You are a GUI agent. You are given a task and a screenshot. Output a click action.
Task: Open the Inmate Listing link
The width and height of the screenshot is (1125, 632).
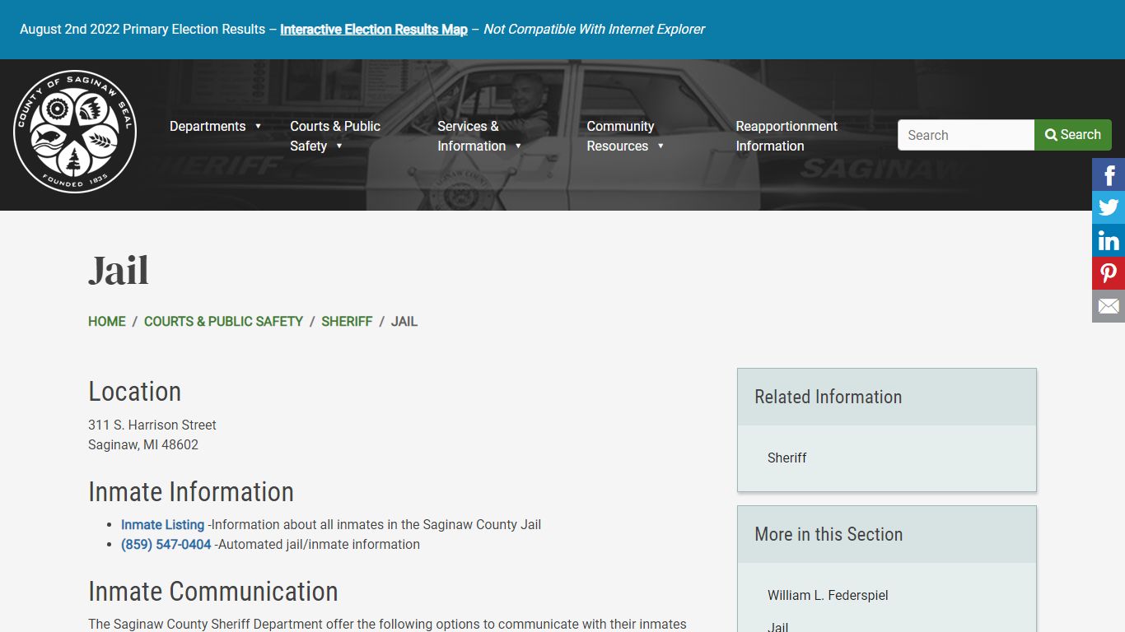point(162,525)
